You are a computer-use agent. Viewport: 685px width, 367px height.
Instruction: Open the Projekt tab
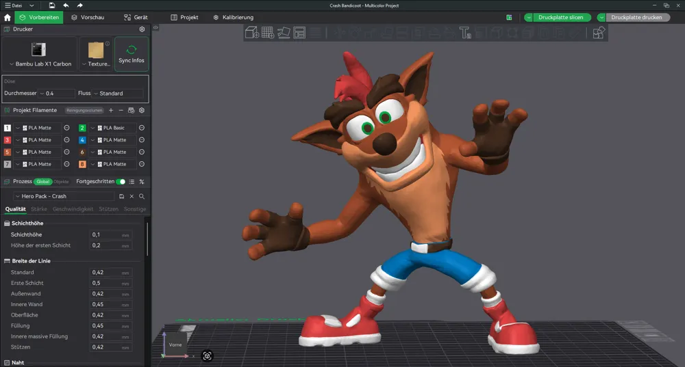click(184, 18)
